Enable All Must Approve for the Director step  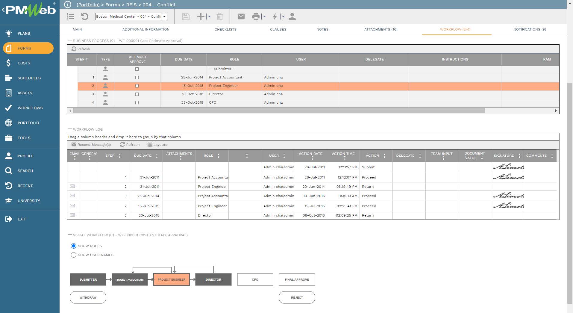pyautogui.click(x=137, y=94)
